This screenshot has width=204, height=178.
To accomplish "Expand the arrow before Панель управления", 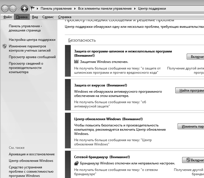I will point(38,9).
